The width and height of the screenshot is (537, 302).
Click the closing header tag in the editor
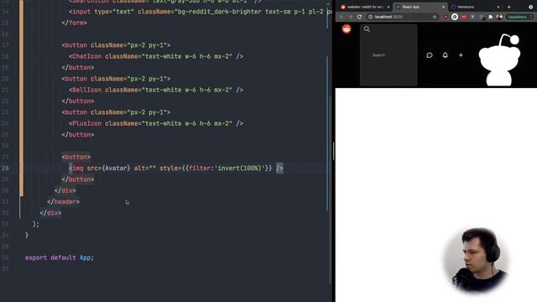[64, 201]
